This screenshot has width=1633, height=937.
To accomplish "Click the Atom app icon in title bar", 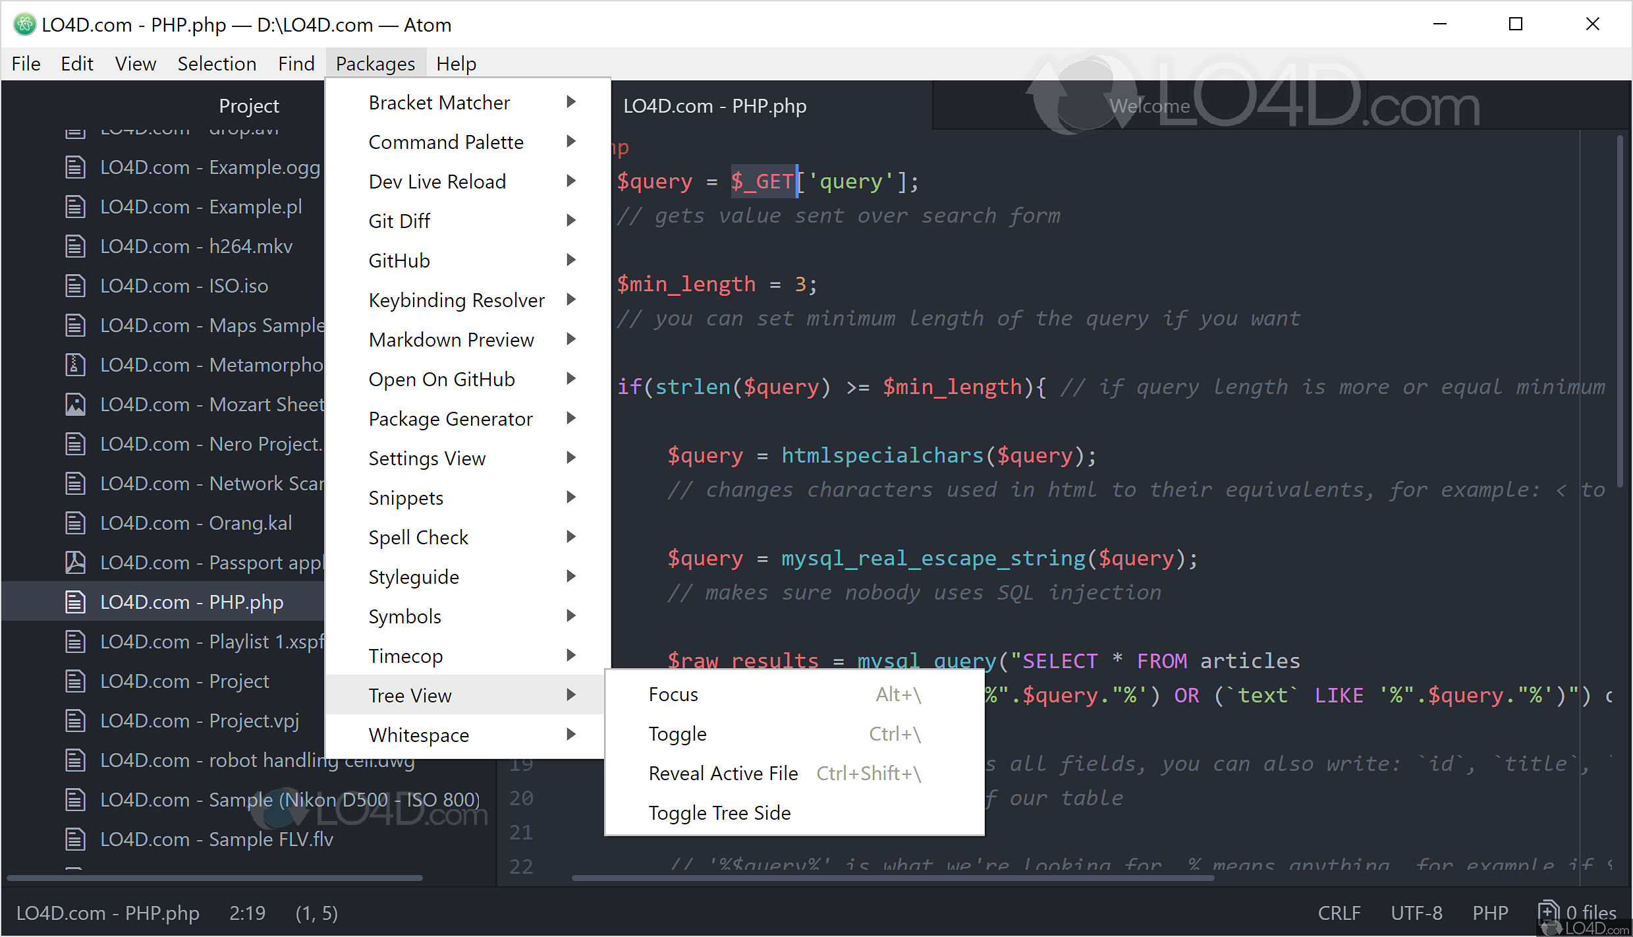I will pos(24,25).
